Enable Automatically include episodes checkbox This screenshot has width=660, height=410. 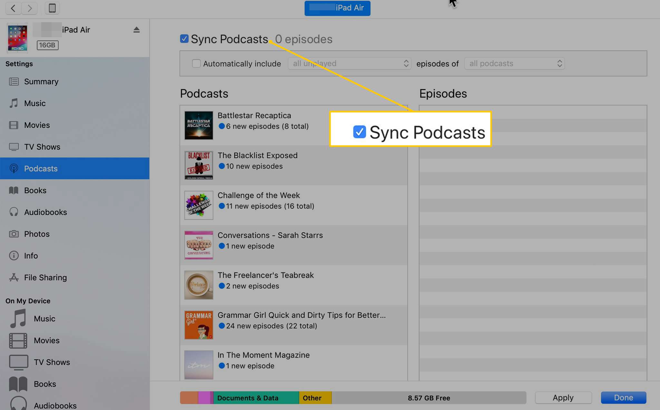click(195, 63)
